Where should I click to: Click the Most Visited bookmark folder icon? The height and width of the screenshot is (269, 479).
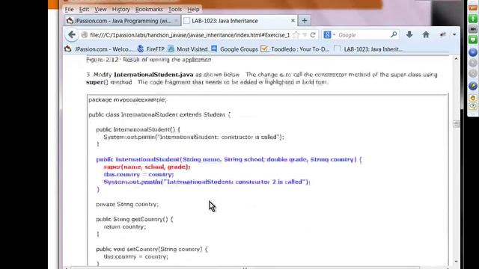point(171,49)
